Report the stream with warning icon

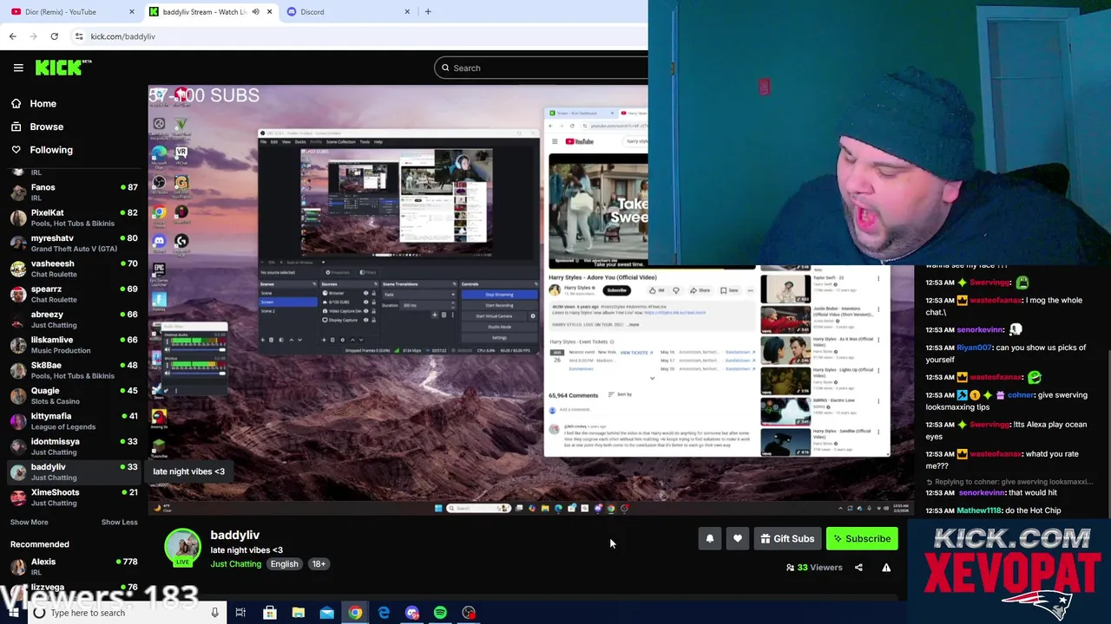tap(886, 568)
